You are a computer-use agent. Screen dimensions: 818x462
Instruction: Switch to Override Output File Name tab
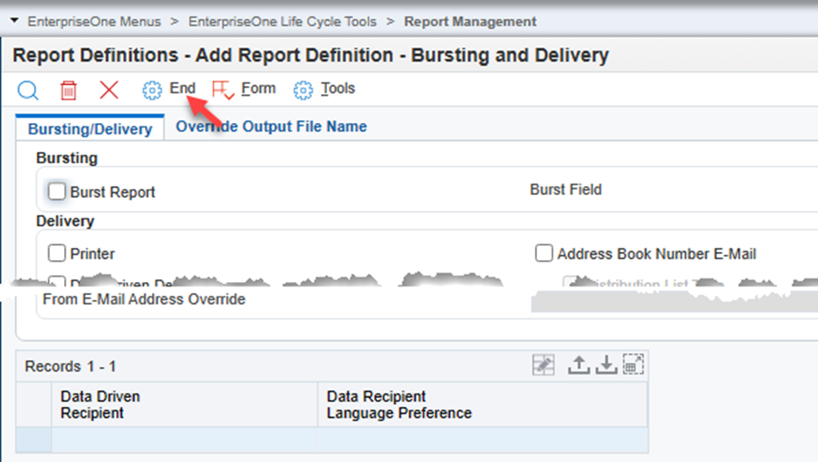click(271, 126)
